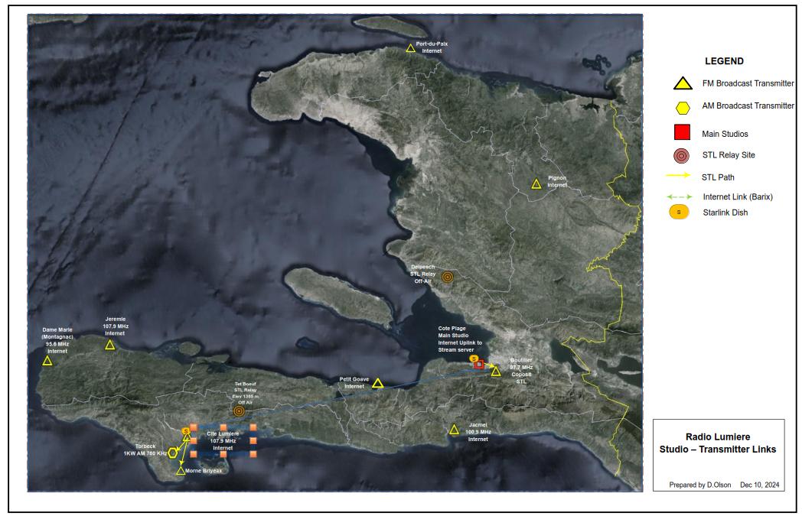802x516 pixels.
Task: Select the Jeremie FM transmitter triangle
Action: 110,346
